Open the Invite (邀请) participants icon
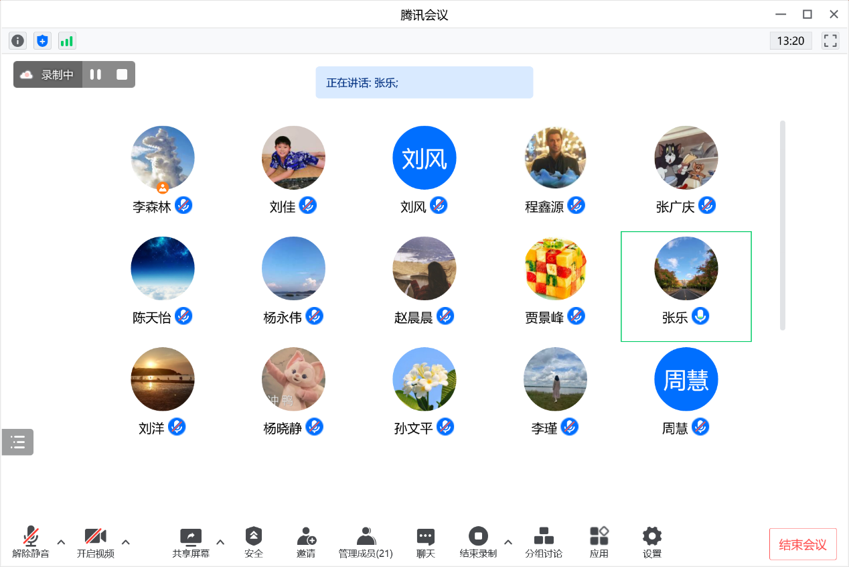This screenshot has width=849, height=567. (306, 542)
